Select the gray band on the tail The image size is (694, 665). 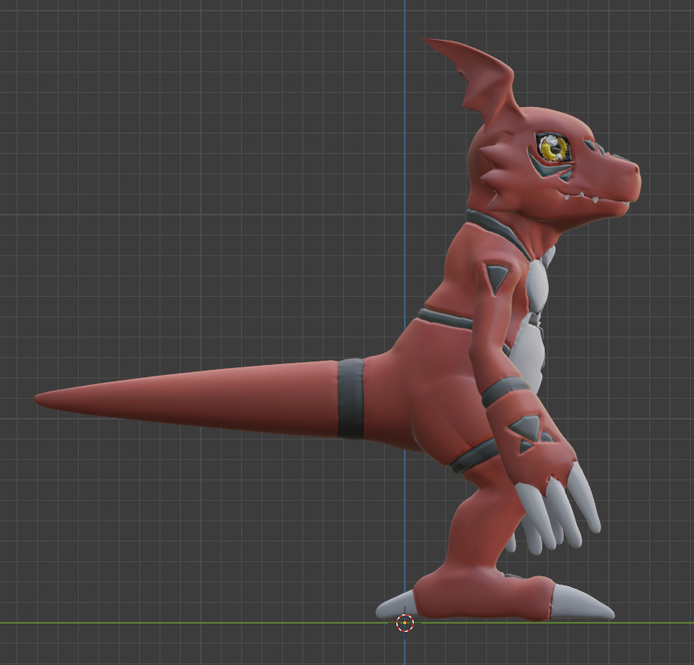[x=348, y=398]
